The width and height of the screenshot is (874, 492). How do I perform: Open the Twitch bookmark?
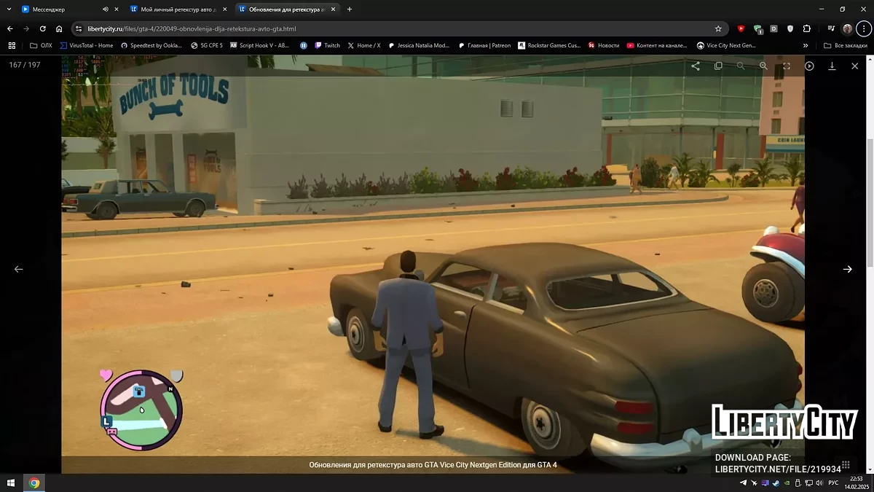(326, 45)
